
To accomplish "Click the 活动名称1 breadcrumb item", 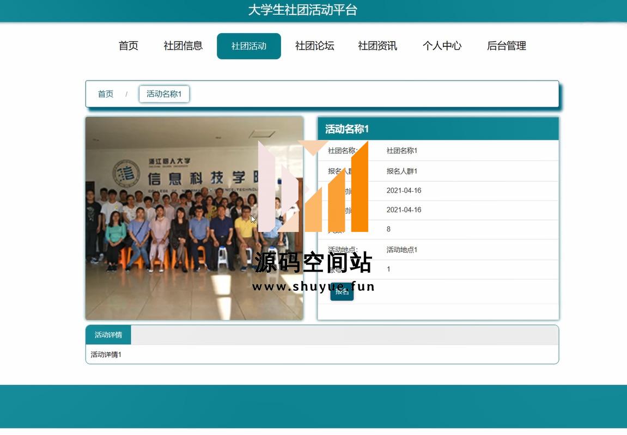I will coord(164,94).
